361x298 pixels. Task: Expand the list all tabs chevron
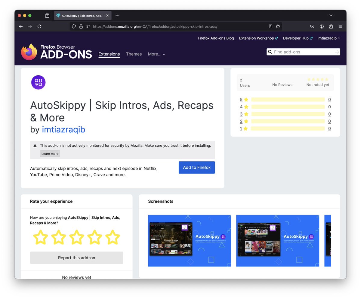(331, 16)
